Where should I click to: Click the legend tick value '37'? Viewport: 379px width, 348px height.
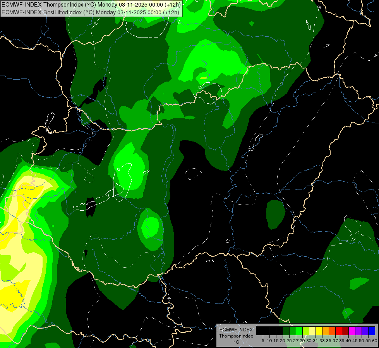[x=336, y=341]
